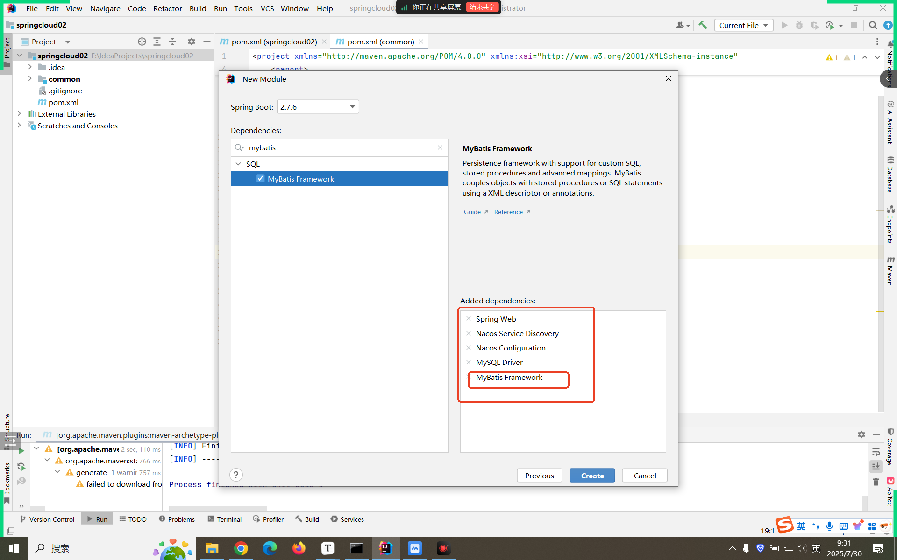Image resolution: width=897 pixels, height=560 pixels.
Task: Click the Search Everywhere magnifier icon
Action: pos(873,25)
